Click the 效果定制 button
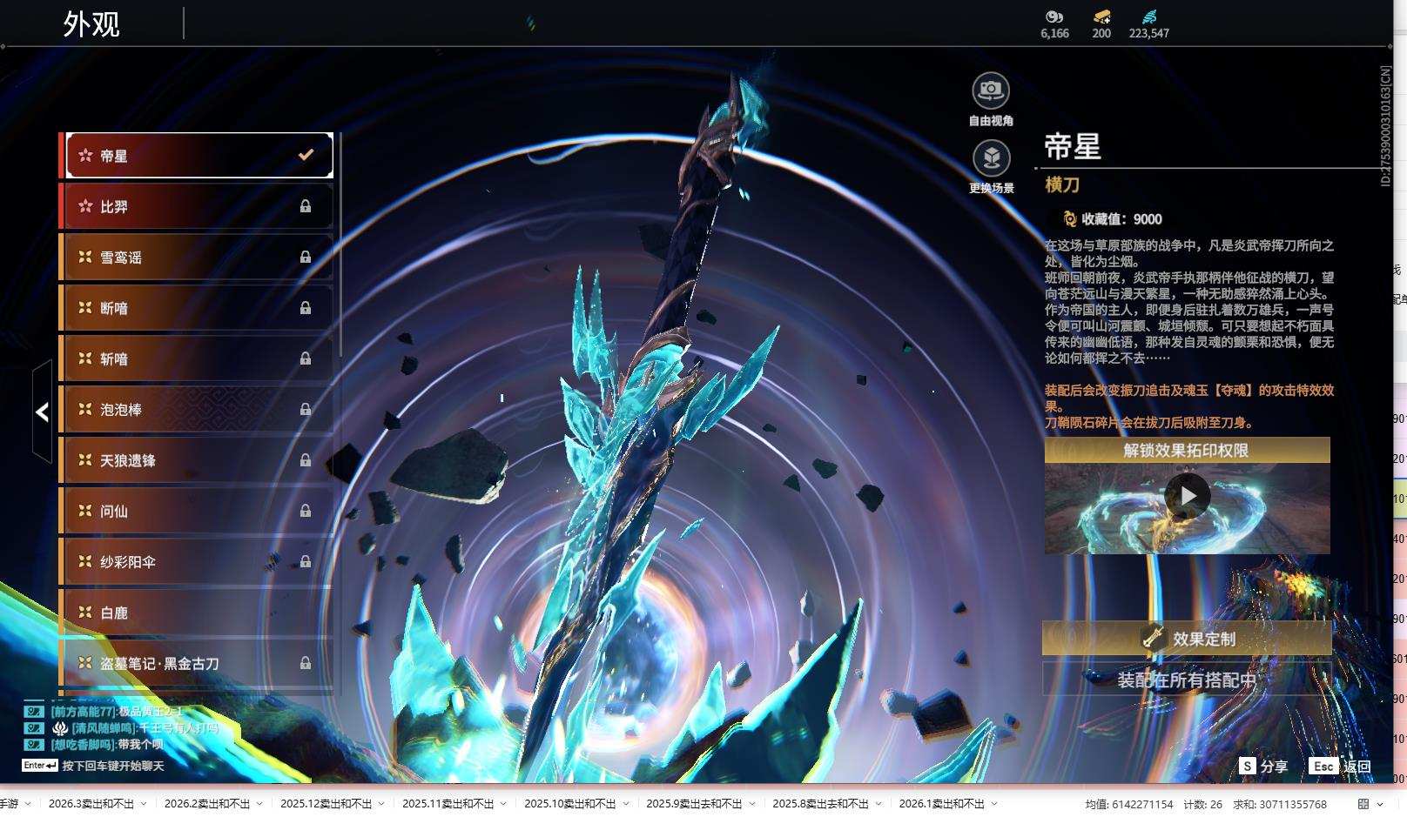Viewport: 1407px width, 817px height. (1187, 639)
